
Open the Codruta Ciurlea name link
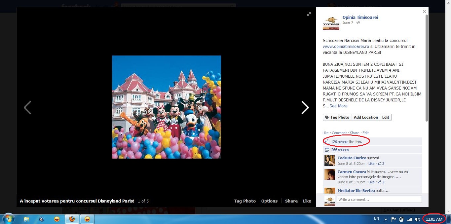click(x=352, y=158)
